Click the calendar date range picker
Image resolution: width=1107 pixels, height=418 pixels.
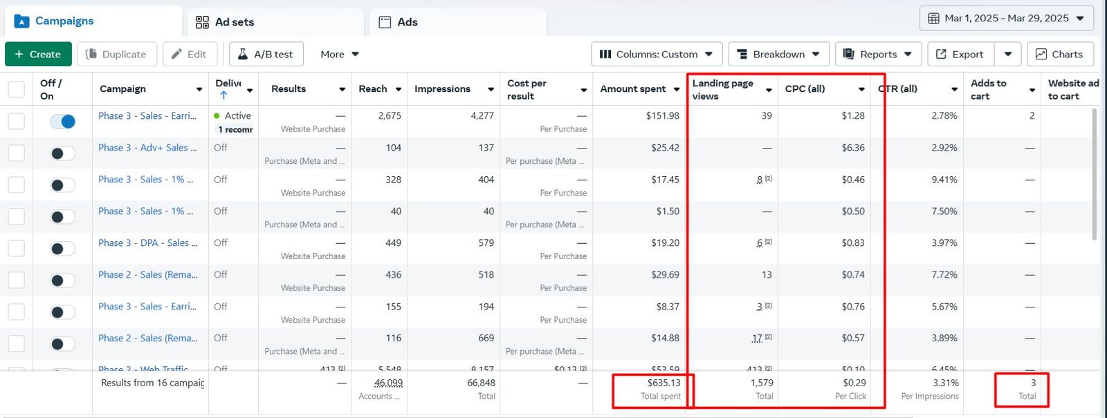click(x=1006, y=19)
